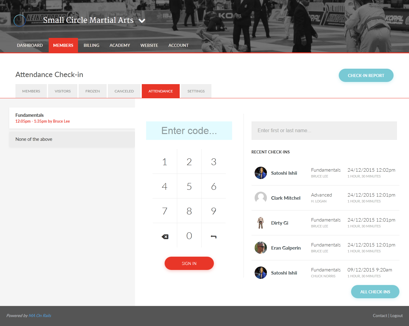Image resolution: width=409 pixels, height=326 pixels.
Task: Open the Frozen members tab
Action: (x=92, y=91)
